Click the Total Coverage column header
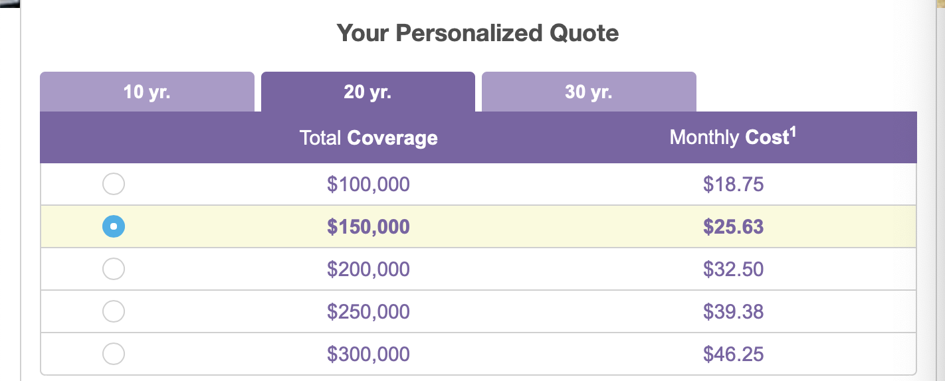This screenshot has height=381, width=945. (368, 137)
